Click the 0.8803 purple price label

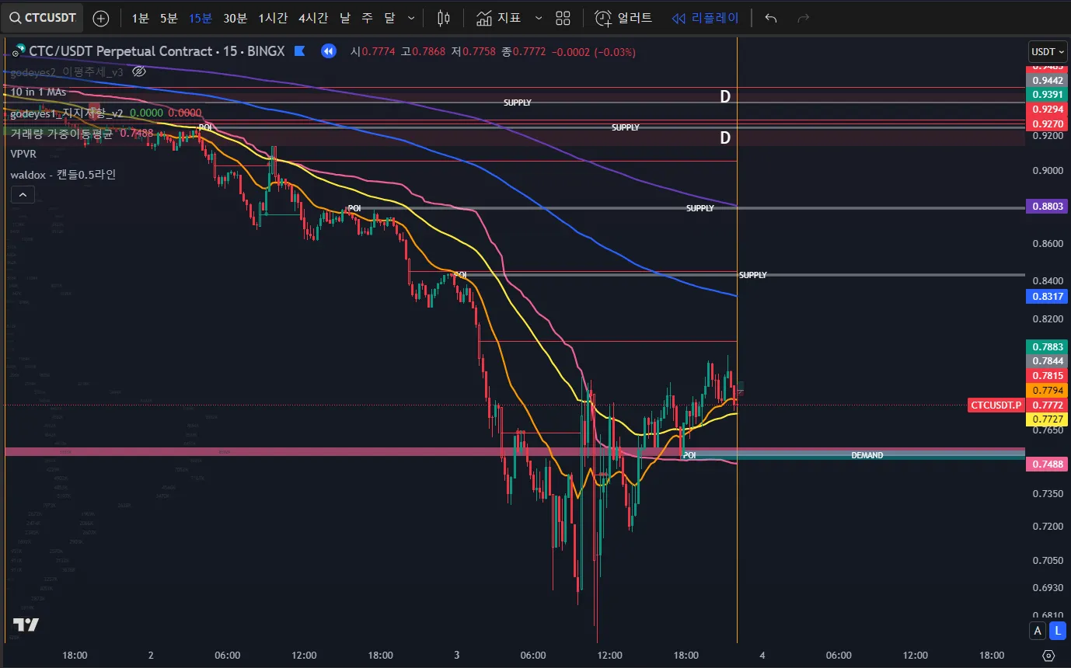(x=1047, y=207)
